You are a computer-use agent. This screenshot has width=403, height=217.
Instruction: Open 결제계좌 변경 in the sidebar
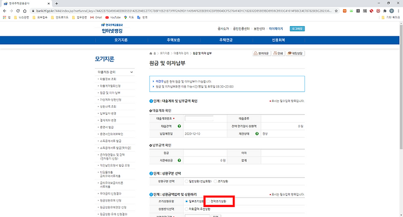coord(108,120)
